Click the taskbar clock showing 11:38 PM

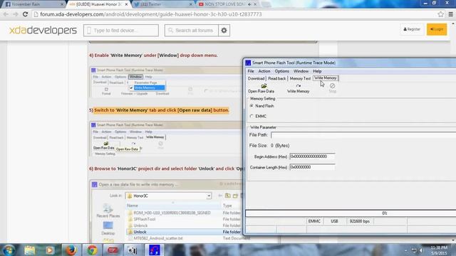[x=439, y=250]
